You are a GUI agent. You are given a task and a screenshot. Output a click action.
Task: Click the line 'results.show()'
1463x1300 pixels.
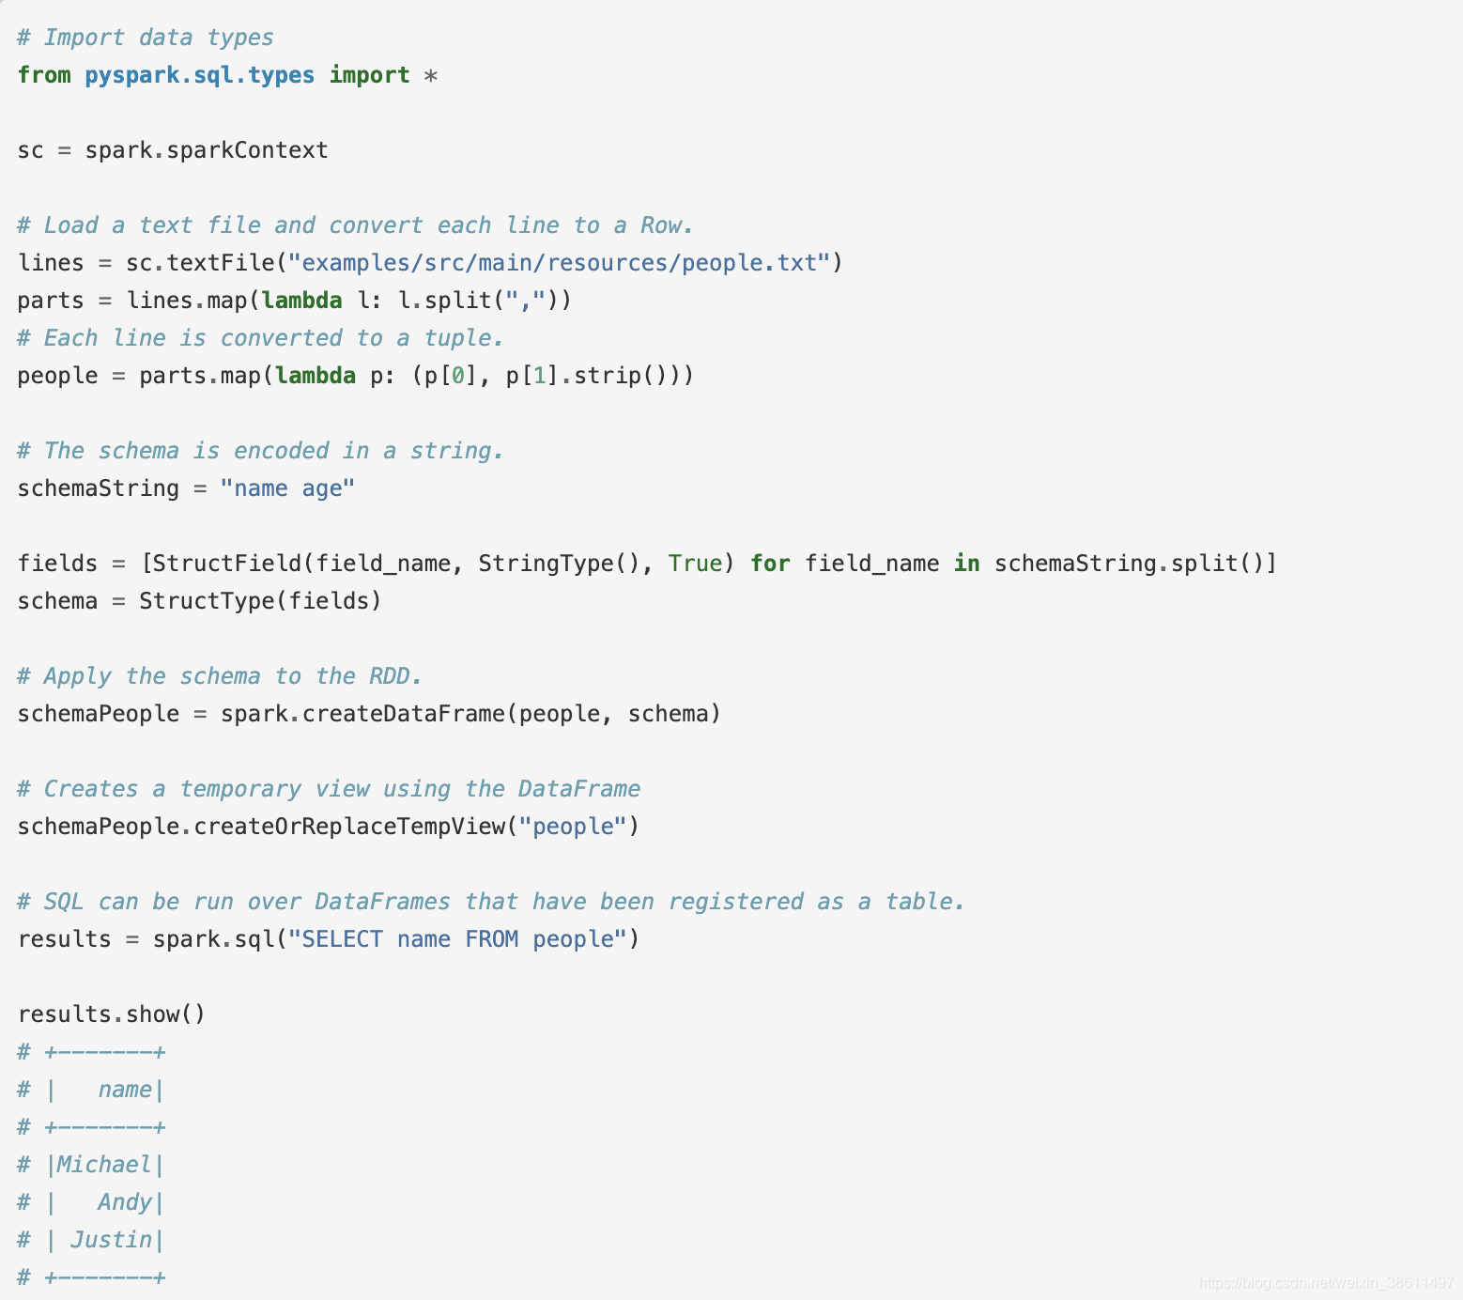click(111, 1014)
